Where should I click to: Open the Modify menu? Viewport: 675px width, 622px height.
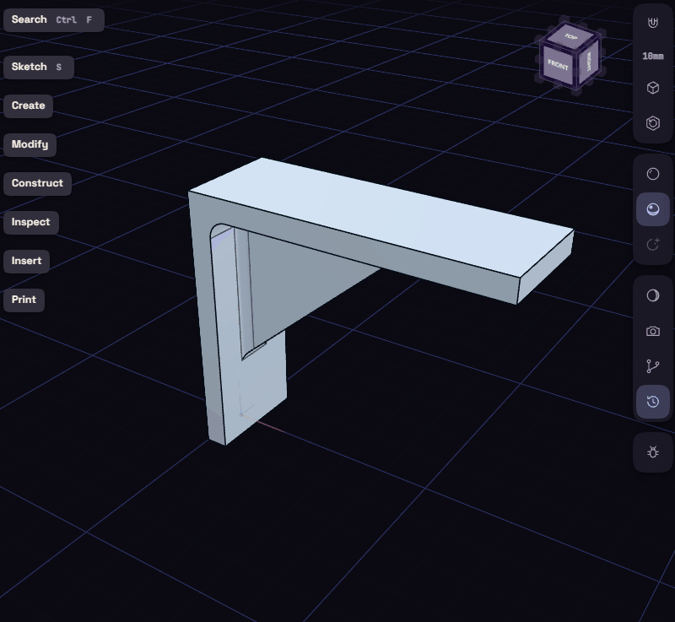point(30,144)
